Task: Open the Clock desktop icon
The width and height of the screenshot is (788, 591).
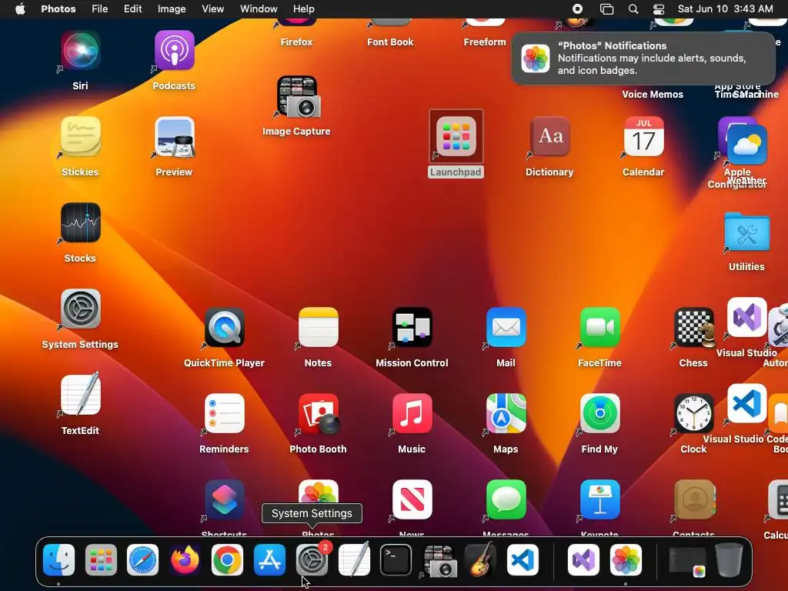Action: (x=694, y=413)
